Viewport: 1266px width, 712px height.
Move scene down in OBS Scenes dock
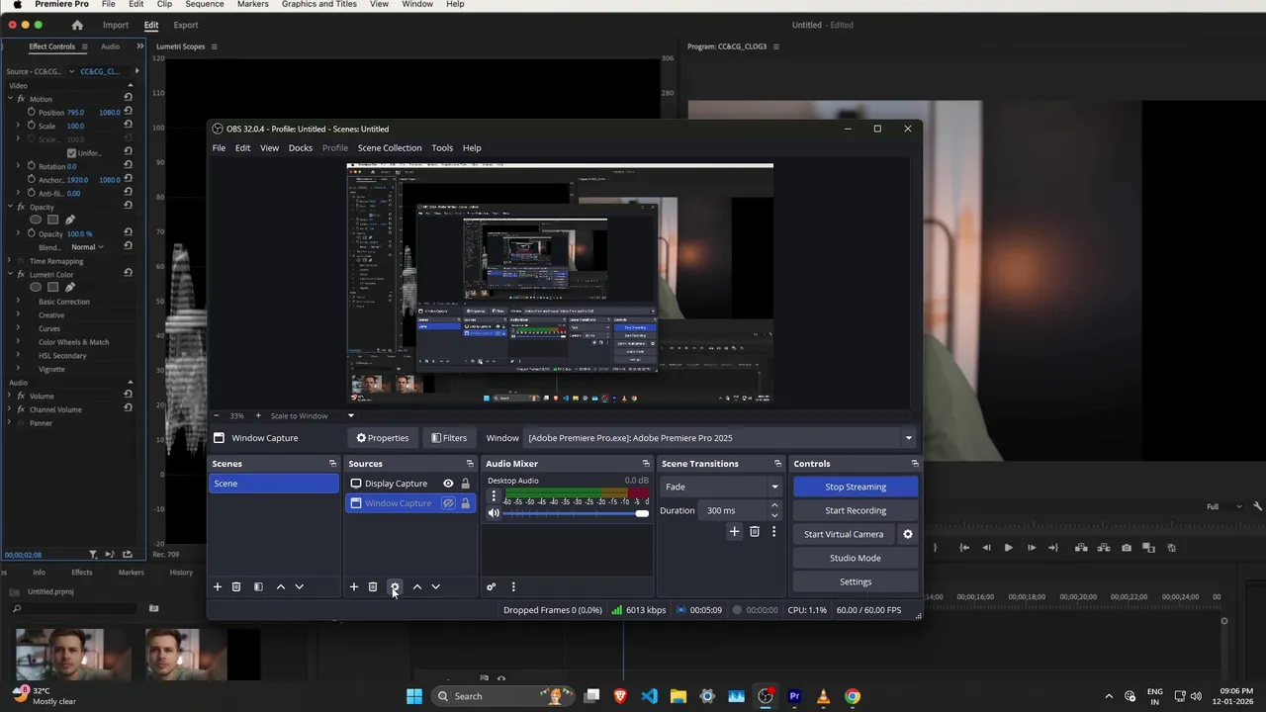pyautogui.click(x=299, y=586)
